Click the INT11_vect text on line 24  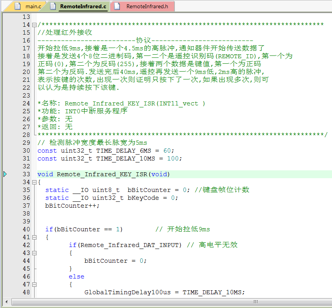(179, 103)
